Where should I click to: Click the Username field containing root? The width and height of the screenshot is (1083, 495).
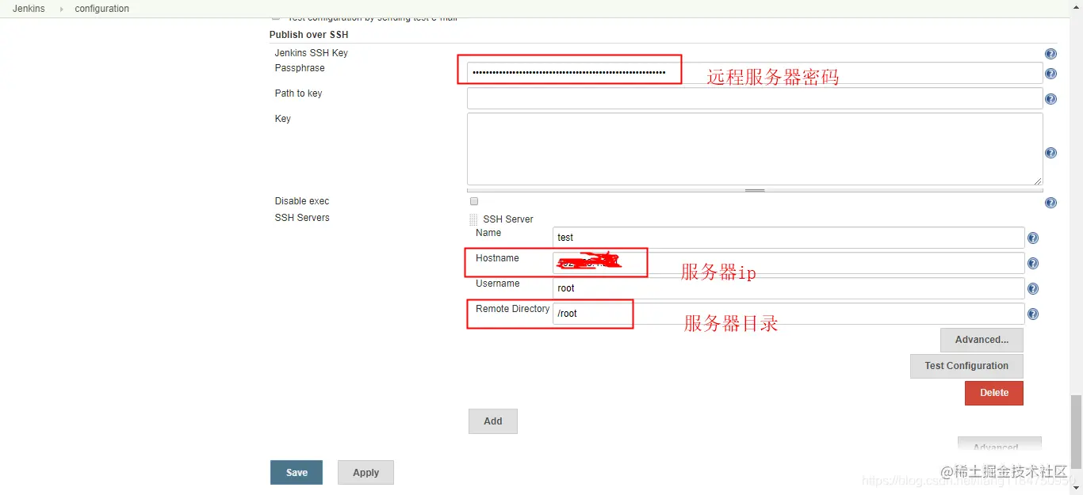pos(788,288)
